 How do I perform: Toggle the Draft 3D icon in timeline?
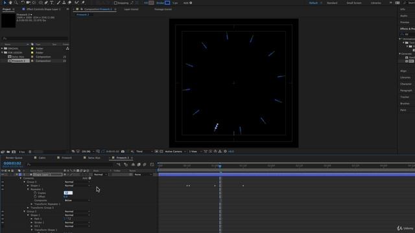(x=126, y=164)
